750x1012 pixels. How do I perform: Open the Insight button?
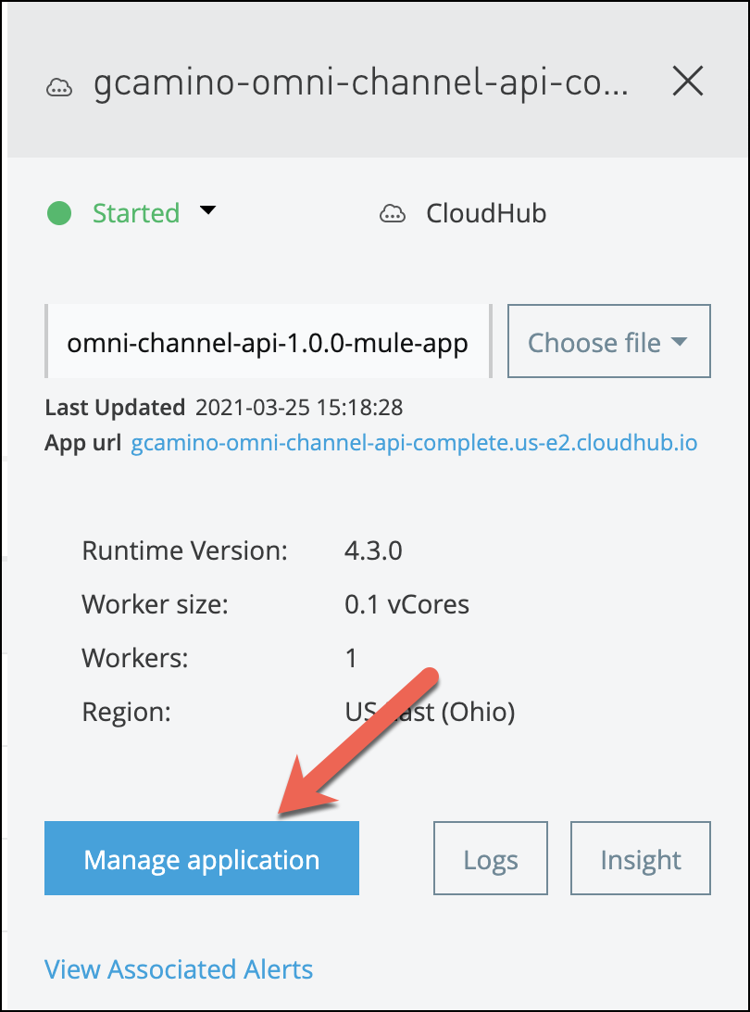[641, 858]
